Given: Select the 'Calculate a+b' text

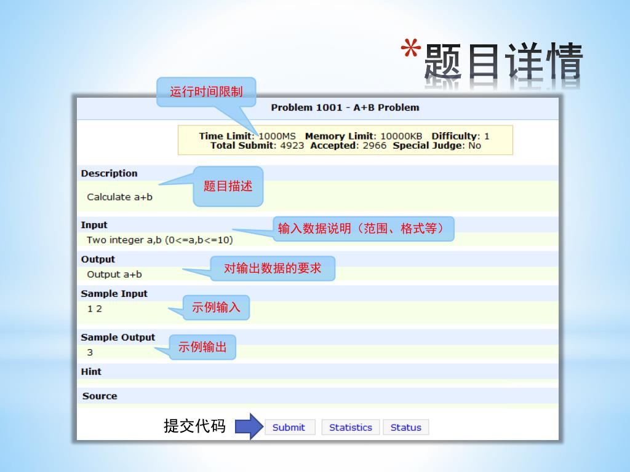Looking at the screenshot, I should pos(120,197).
